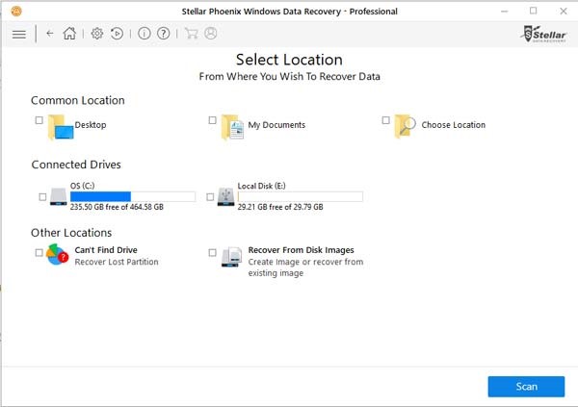The height and width of the screenshot is (407, 578).
Task: Click the resume recovery icon
Action: (x=117, y=34)
